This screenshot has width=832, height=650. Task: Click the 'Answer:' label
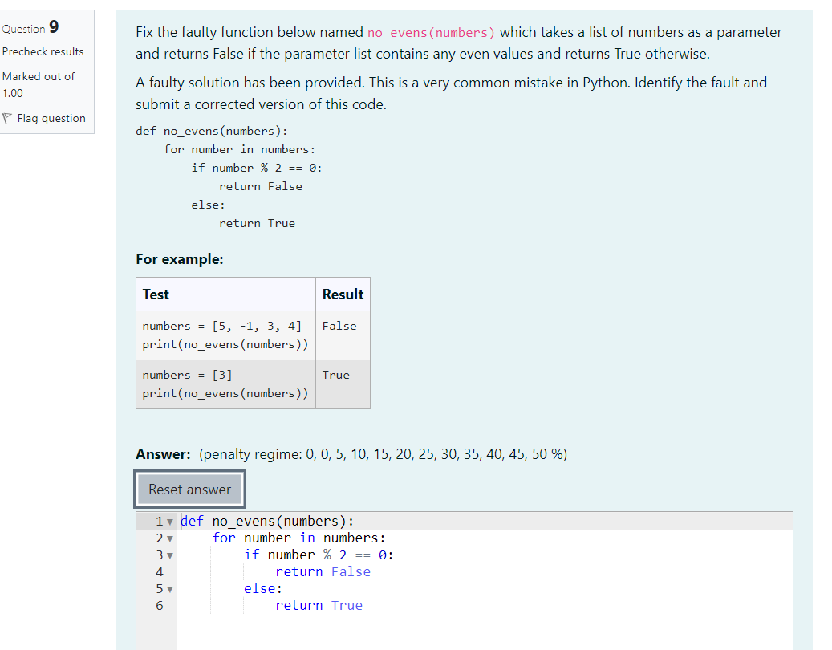click(163, 454)
